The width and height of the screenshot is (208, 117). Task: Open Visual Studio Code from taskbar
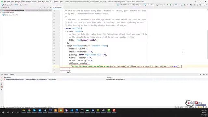[x=71, y=110]
